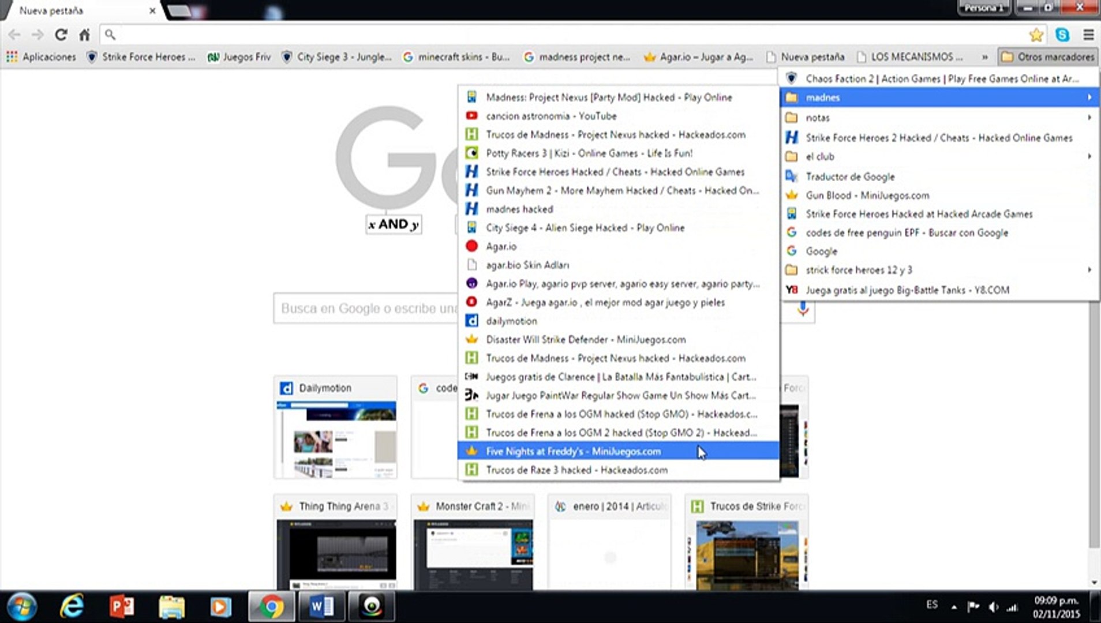This screenshot has height=623, width=1101.
Task: Open Trucos de Raze 3 hacked bookmark
Action: (618, 470)
